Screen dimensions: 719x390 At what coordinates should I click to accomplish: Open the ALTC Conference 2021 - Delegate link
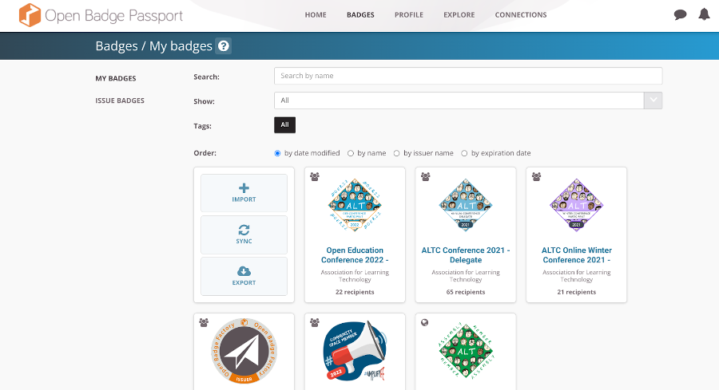(466, 255)
